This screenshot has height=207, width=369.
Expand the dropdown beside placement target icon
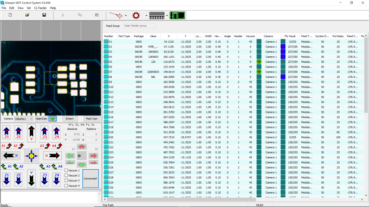pos(126,16)
